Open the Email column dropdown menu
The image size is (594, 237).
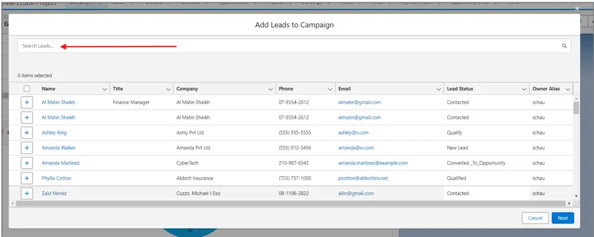(x=439, y=89)
